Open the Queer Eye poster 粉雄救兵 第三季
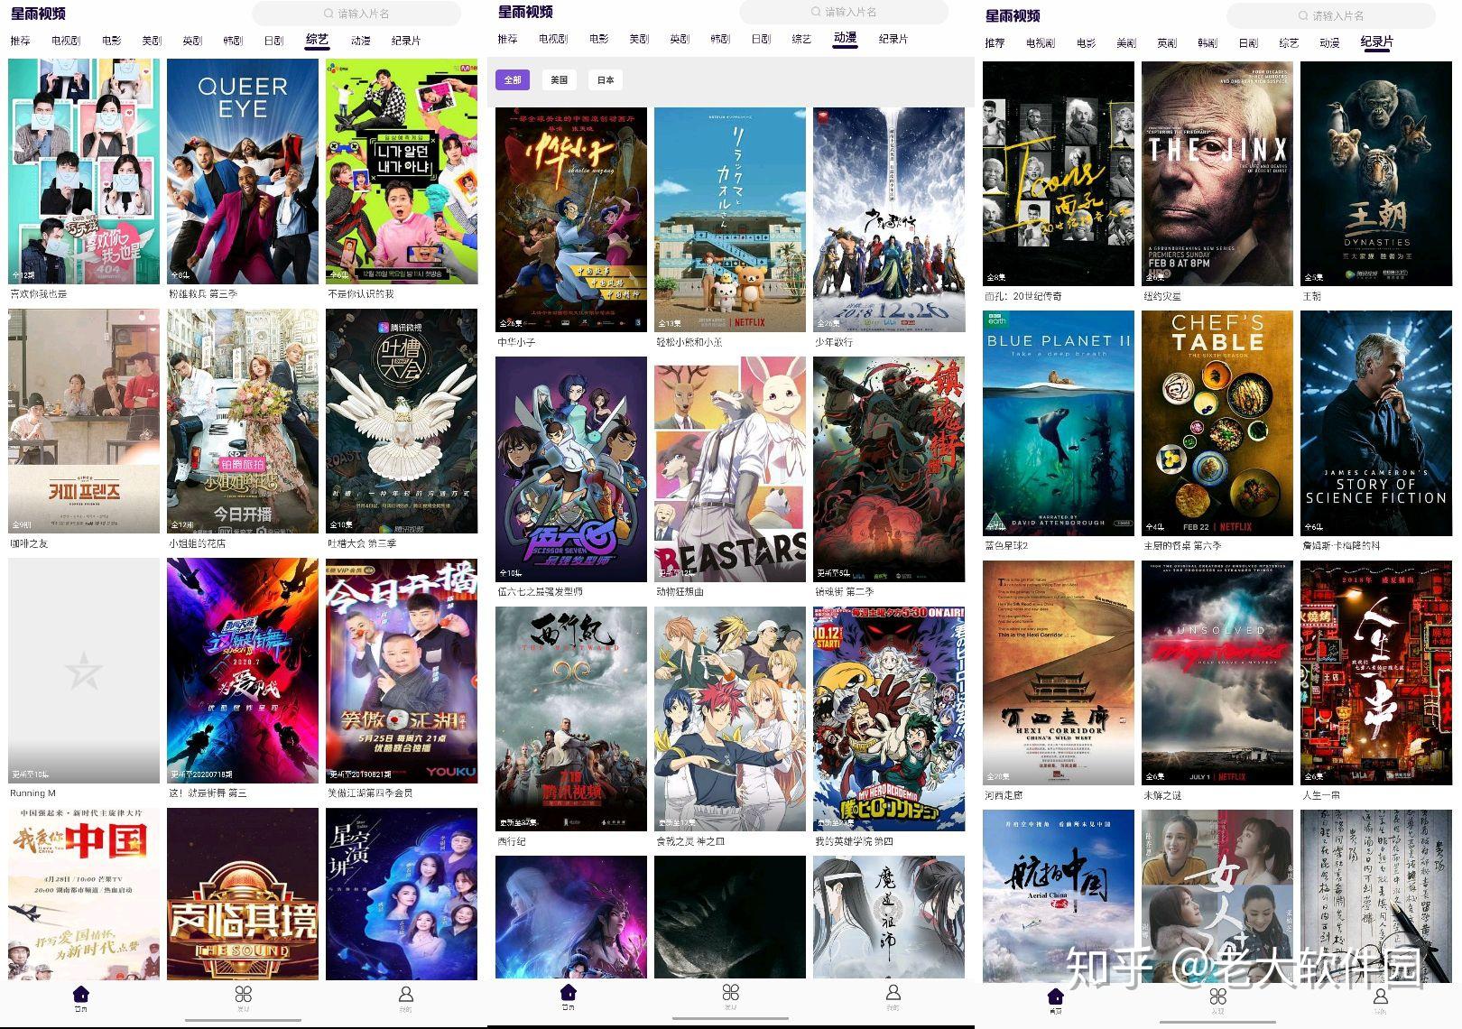1462x1029 pixels. [243, 171]
